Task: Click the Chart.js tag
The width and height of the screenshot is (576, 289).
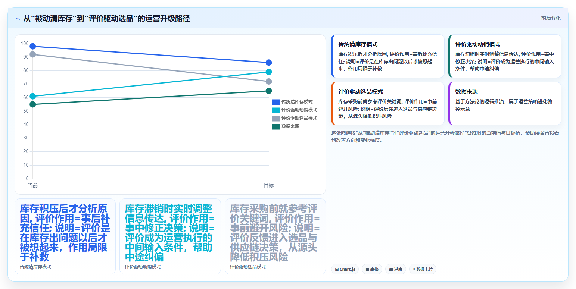Action: pyautogui.click(x=345, y=269)
